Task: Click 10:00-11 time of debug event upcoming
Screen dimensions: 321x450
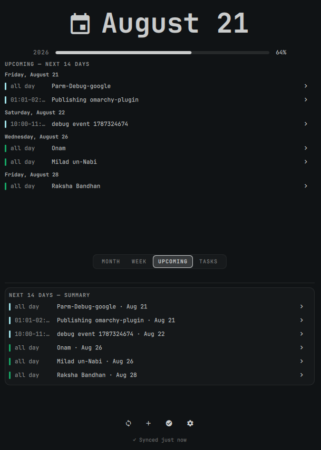Action: pos(28,124)
